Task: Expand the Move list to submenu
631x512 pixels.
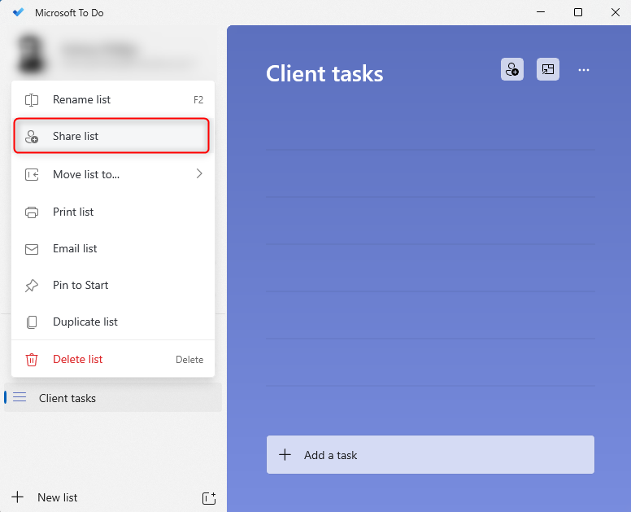Action: click(86, 174)
